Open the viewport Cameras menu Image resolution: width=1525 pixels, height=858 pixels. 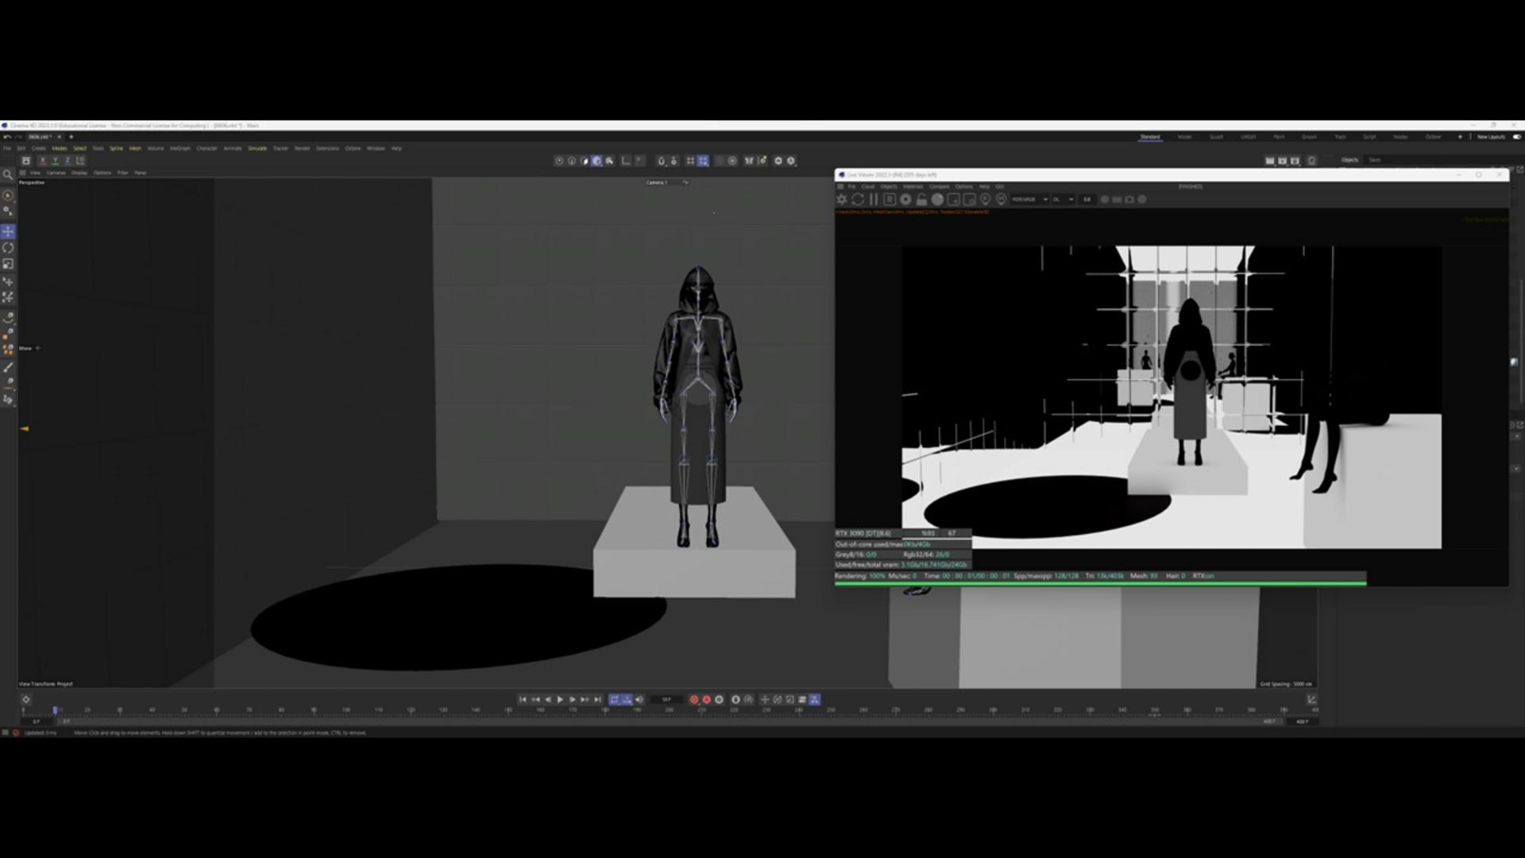coord(56,172)
